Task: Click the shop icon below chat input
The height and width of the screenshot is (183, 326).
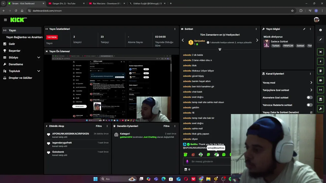Action: (185, 169)
